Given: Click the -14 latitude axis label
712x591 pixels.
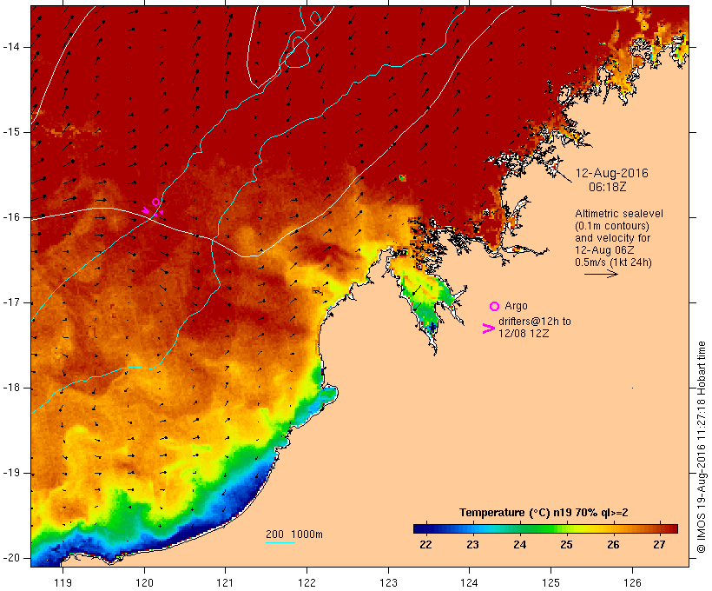Looking at the screenshot, I should 11,47.
